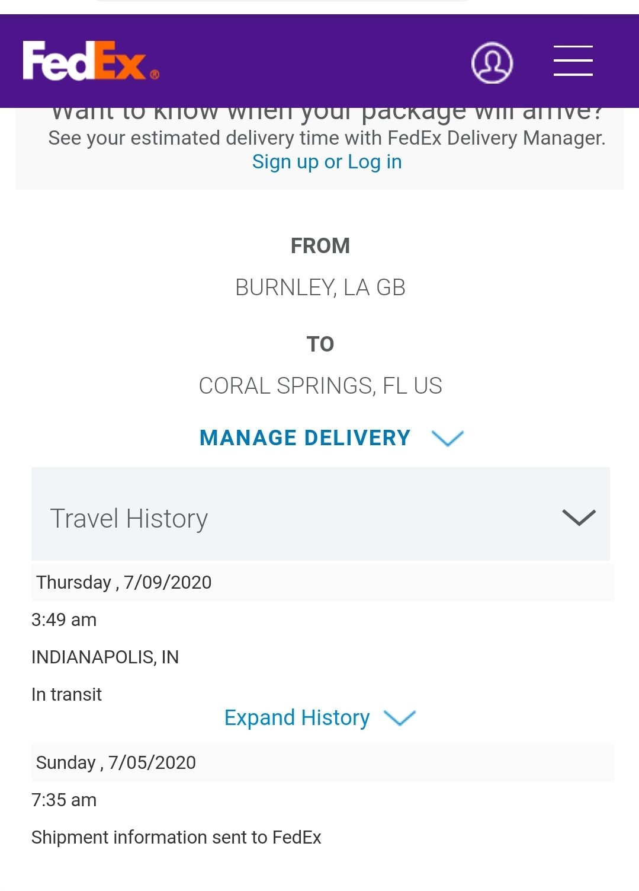Image resolution: width=639 pixels, height=891 pixels.
Task: Click the INDIANAPOLIS, IN location entry
Action: click(105, 657)
